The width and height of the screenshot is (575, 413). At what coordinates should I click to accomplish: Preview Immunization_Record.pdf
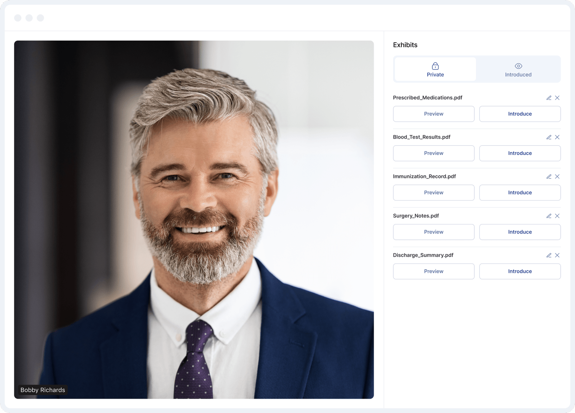click(434, 193)
